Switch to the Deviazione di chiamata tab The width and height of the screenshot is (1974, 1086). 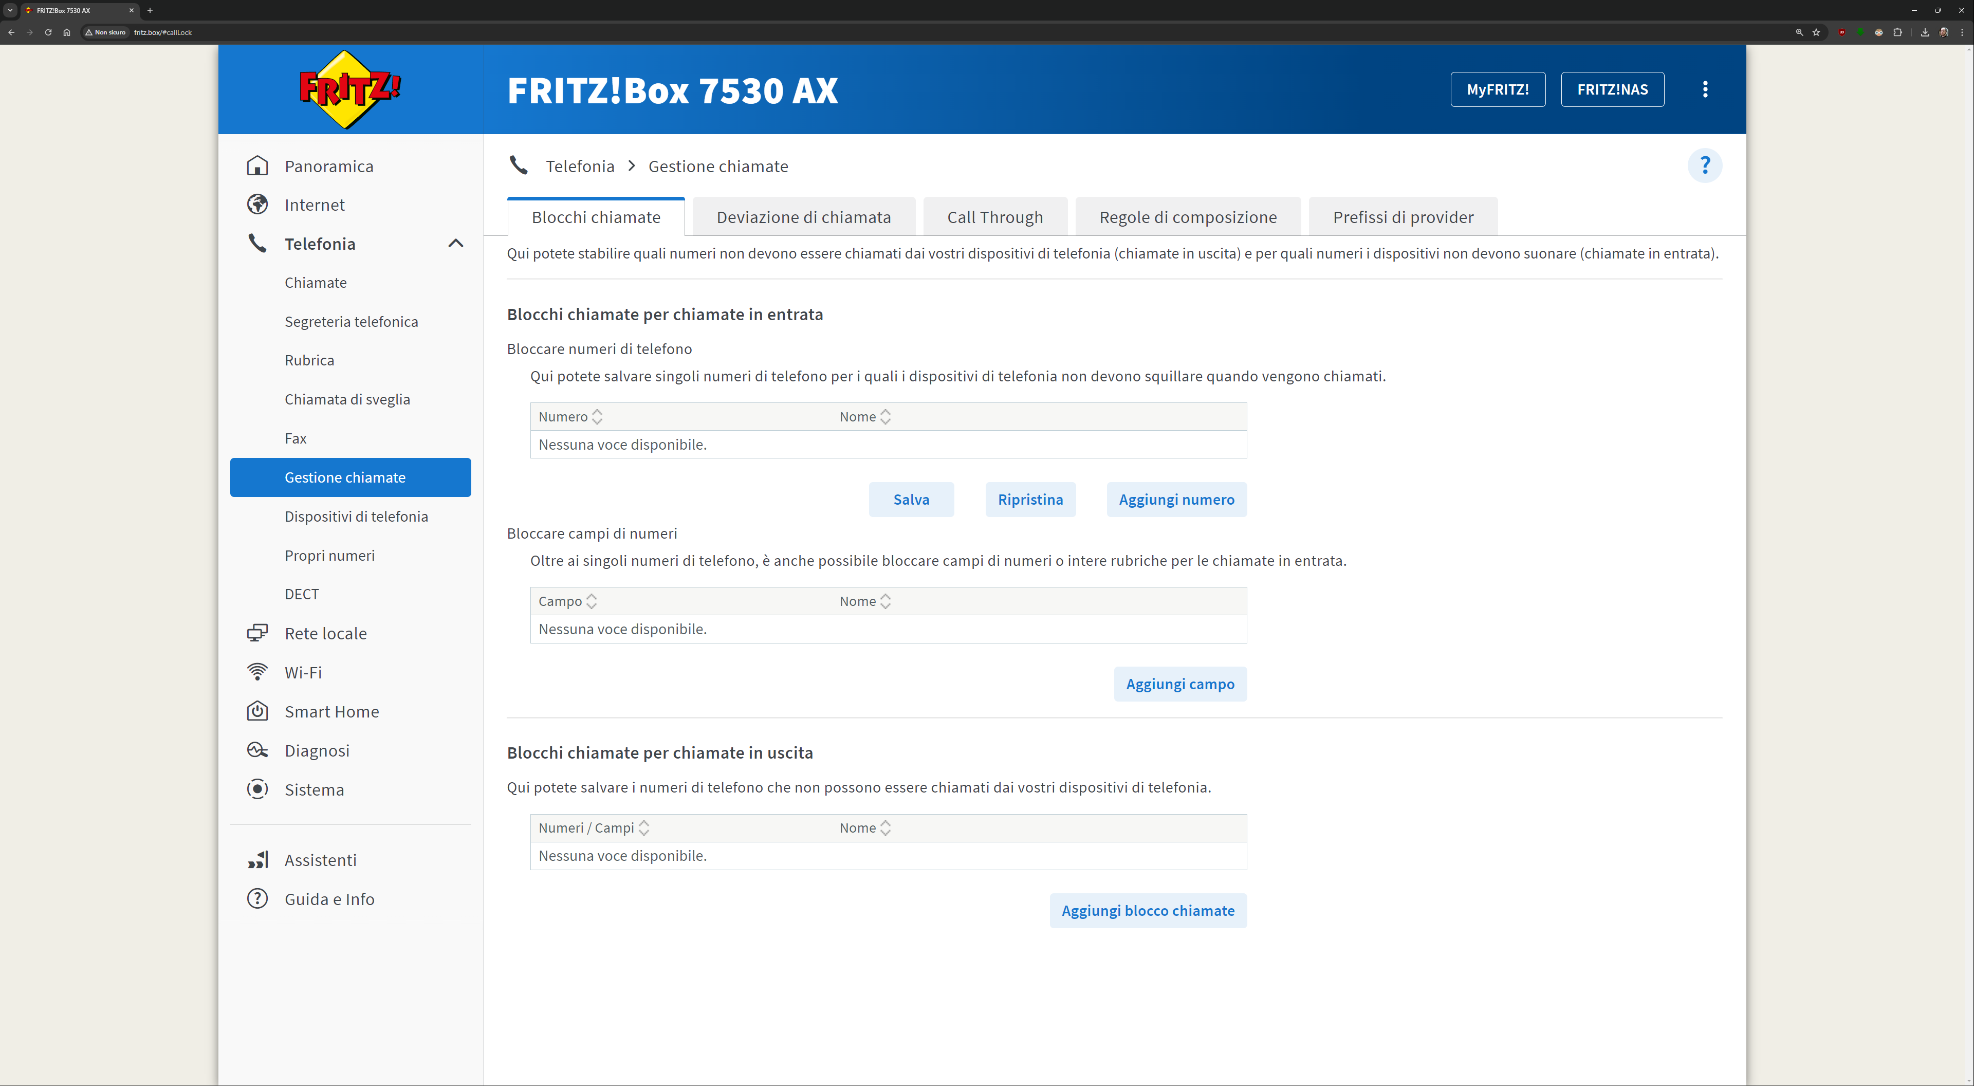[x=803, y=217]
